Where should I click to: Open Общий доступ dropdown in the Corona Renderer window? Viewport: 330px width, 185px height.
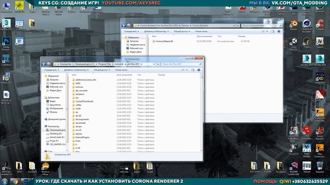(182, 31)
